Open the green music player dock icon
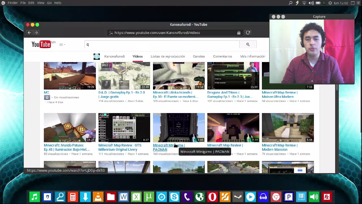This screenshot has height=204, width=362. point(35,197)
